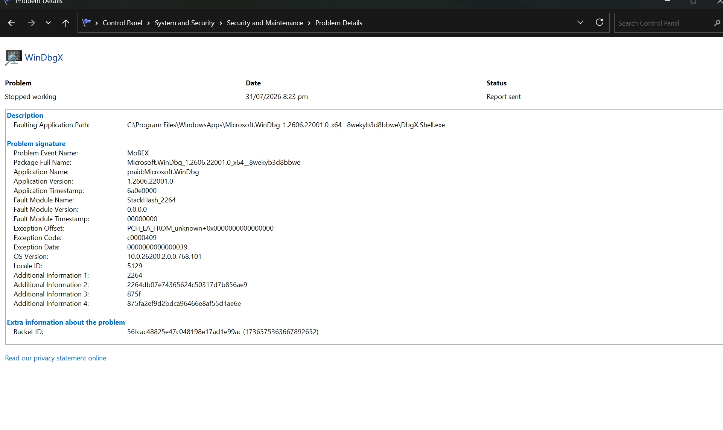The image size is (723, 430).
Task: Click the Description section heading
Action: [25, 115]
